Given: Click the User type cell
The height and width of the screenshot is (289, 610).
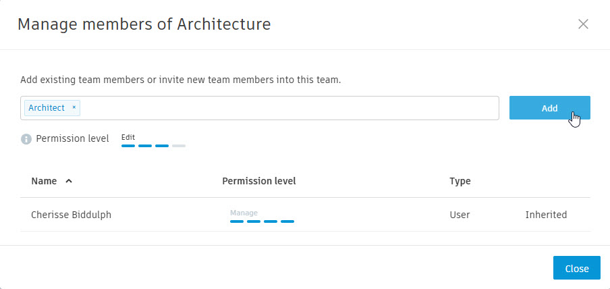Looking at the screenshot, I should point(460,215).
